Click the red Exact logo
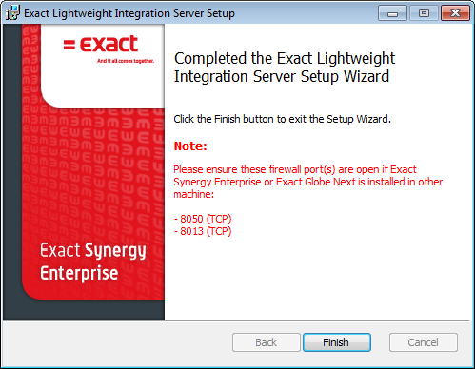The image size is (475, 369). click(x=101, y=44)
